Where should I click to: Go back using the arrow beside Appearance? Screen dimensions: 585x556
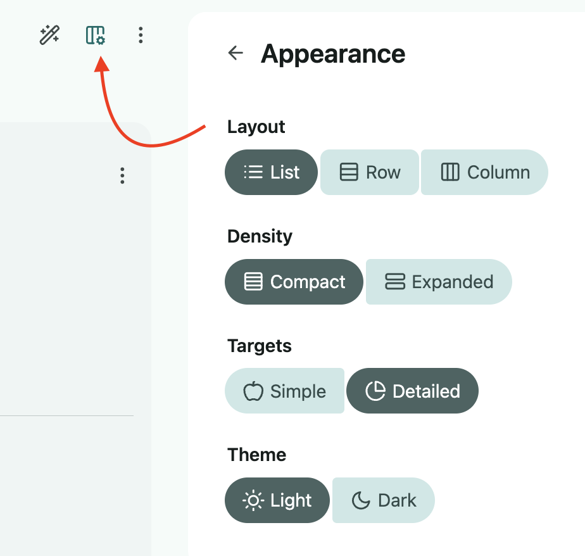point(236,53)
